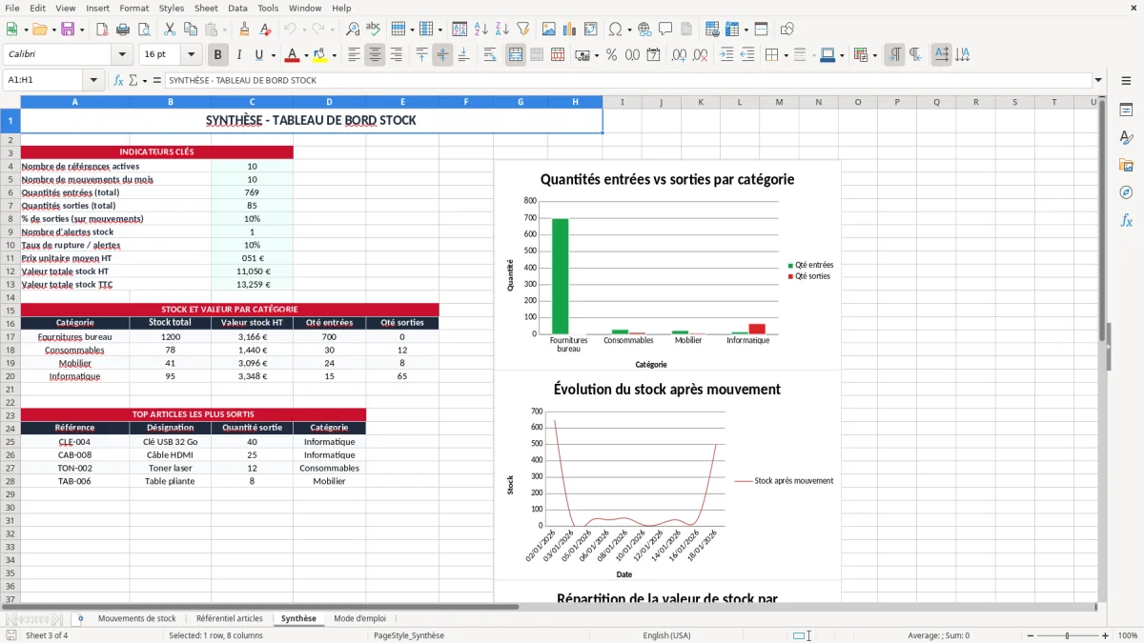Open the Font Size dropdown arrow
The width and height of the screenshot is (1144, 643).
(x=192, y=55)
